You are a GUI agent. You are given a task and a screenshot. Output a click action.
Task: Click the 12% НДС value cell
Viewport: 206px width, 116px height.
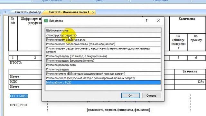(x=190, y=82)
